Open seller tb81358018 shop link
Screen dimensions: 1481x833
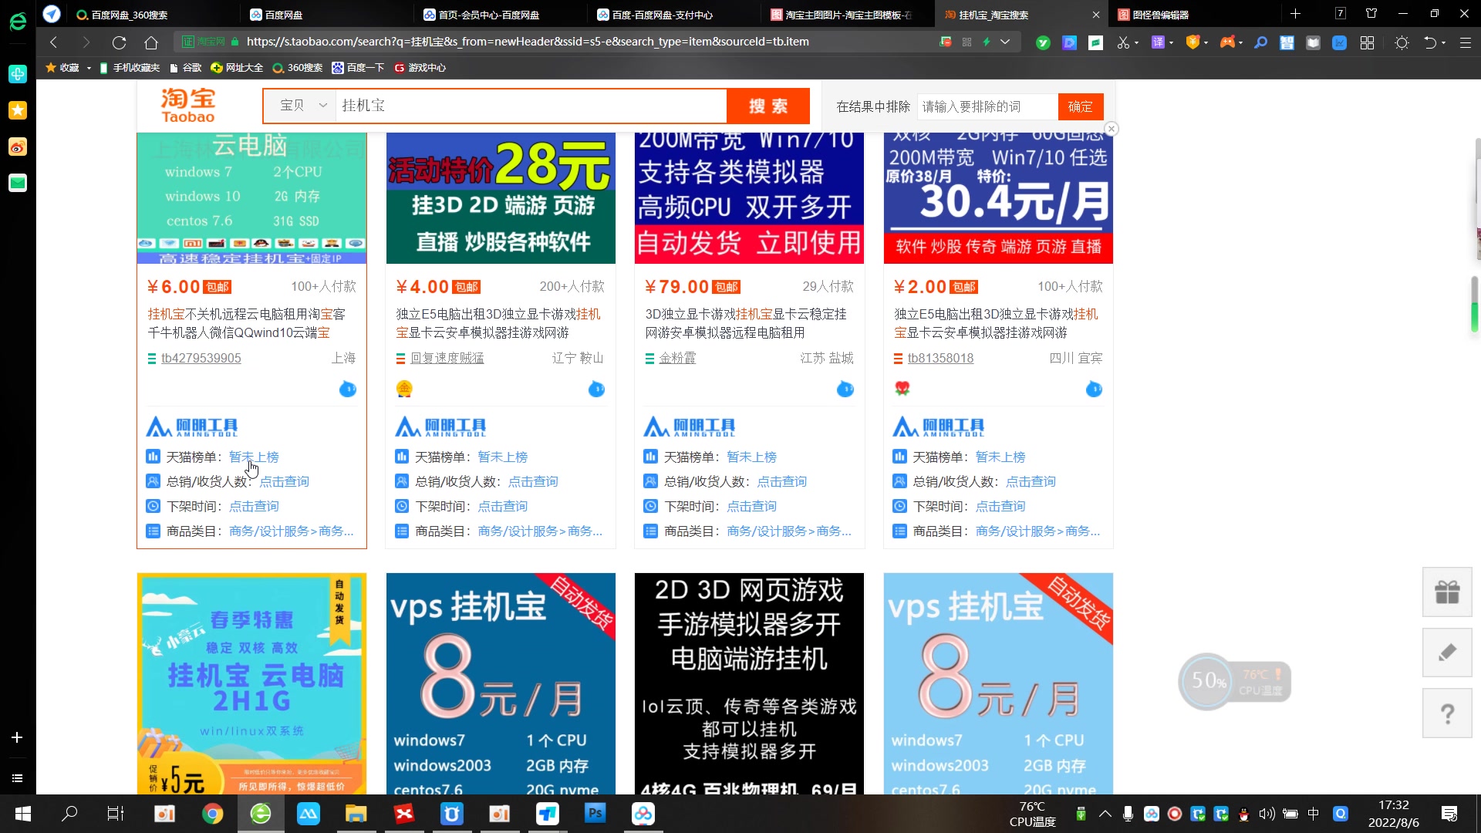coord(940,358)
